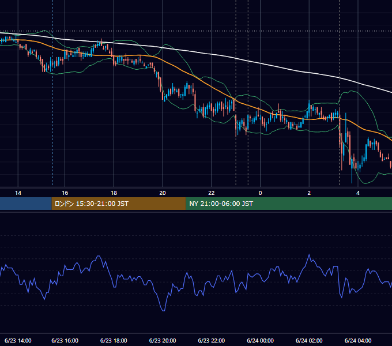
Task: Click the 2 hour axis label
Action: point(309,193)
